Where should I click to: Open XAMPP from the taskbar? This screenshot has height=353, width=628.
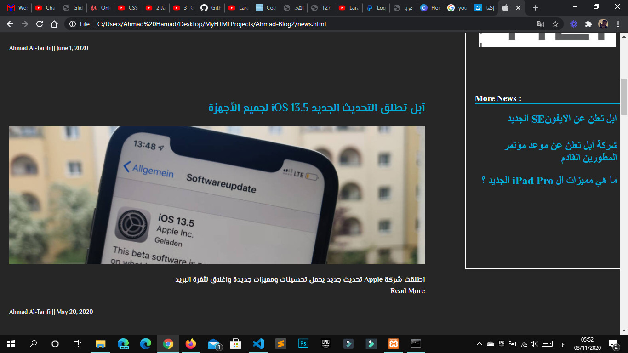393,344
